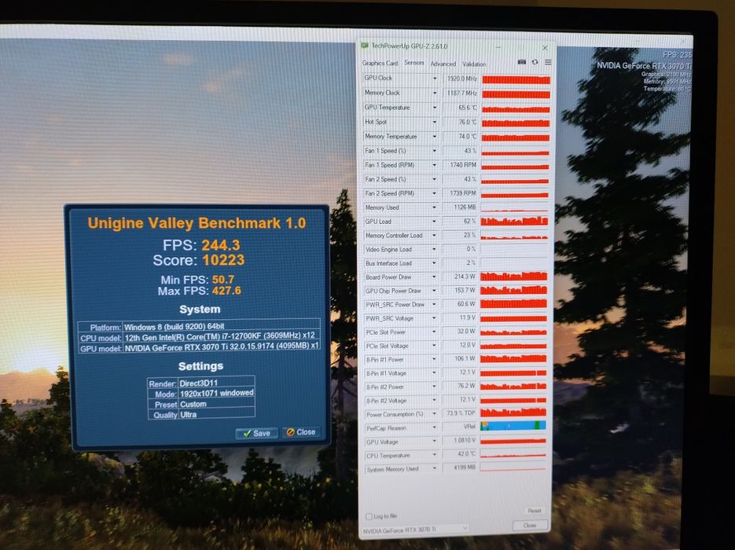Click the Bus Interface Load label
Image resolution: width=735 pixels, height=550 pixels.
click(x=388, y=263)
